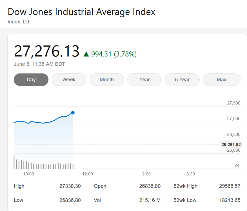247x211 pixels.
Task: Click the Index: DJI subtitle
Action: point(19,21)
